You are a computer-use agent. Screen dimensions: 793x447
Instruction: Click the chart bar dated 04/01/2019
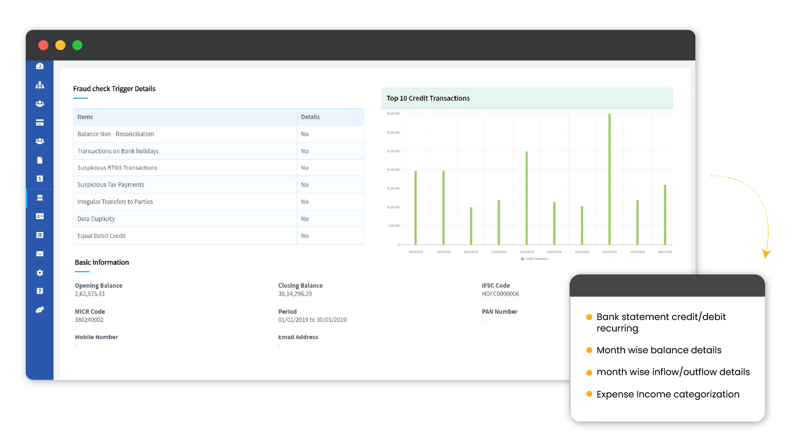click(665, 215)
